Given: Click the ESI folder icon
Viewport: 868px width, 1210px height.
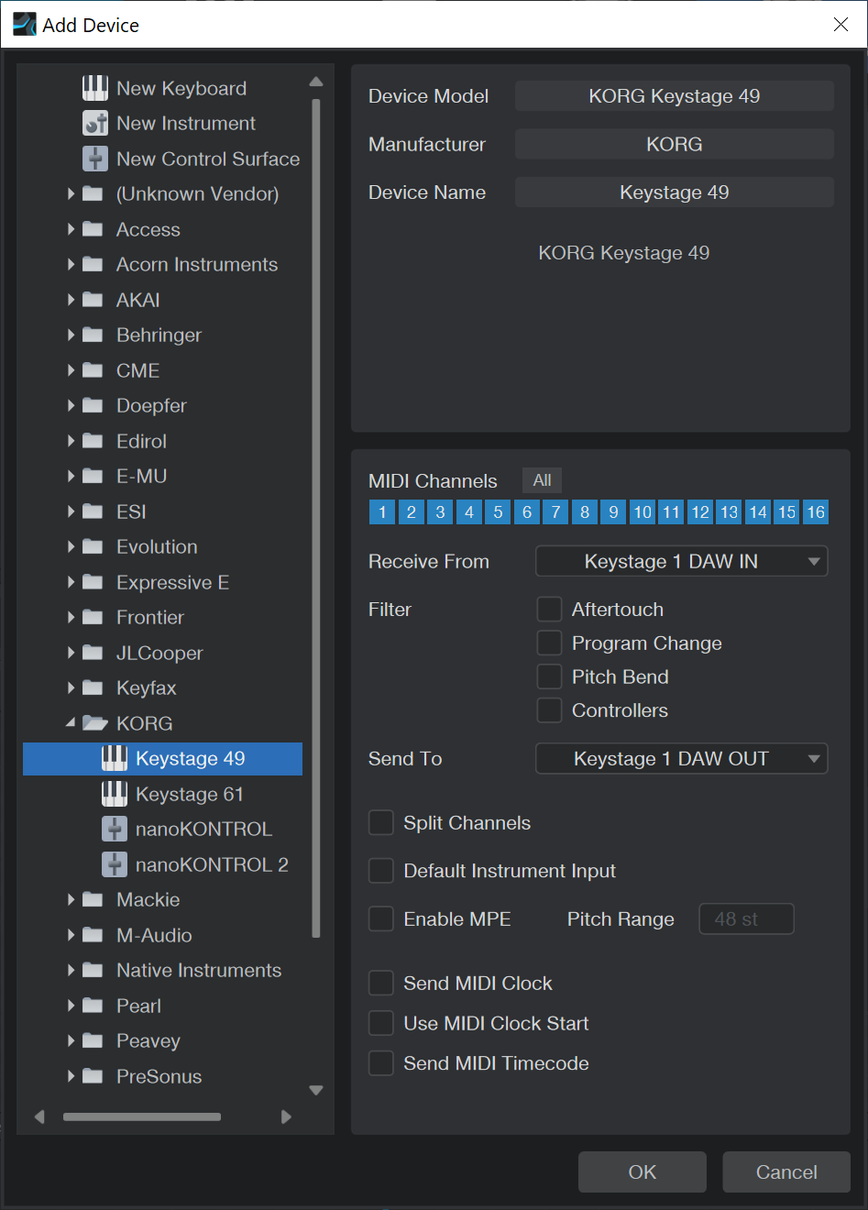Looking at the screenshot, I should [93, 511].
